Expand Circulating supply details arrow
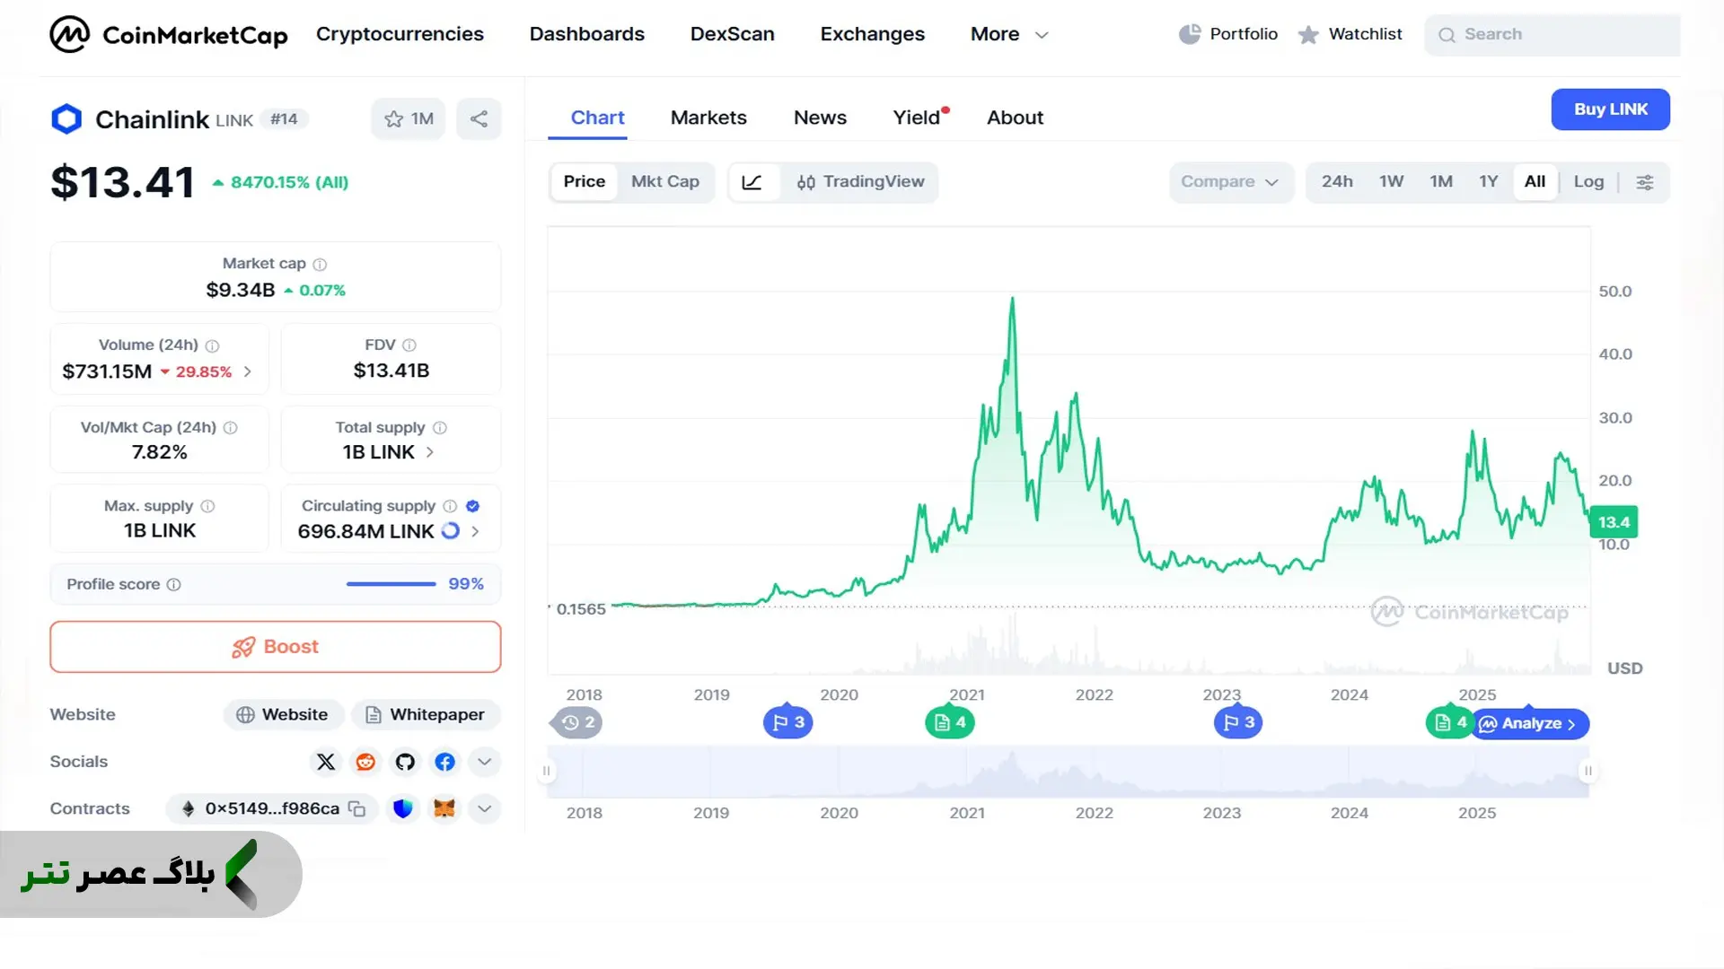The height and width of the screenshot is (969, 1724). tap(475, 531)
